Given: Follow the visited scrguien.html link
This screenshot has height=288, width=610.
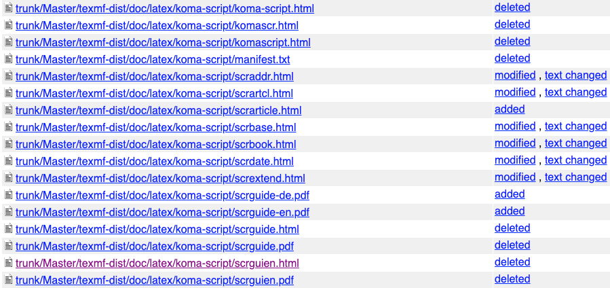Looking at the screenshot, I should pos(157,264).
